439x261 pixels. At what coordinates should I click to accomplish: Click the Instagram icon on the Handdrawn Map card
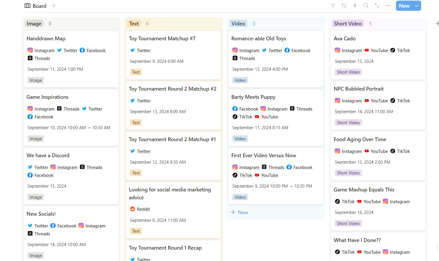30,50
